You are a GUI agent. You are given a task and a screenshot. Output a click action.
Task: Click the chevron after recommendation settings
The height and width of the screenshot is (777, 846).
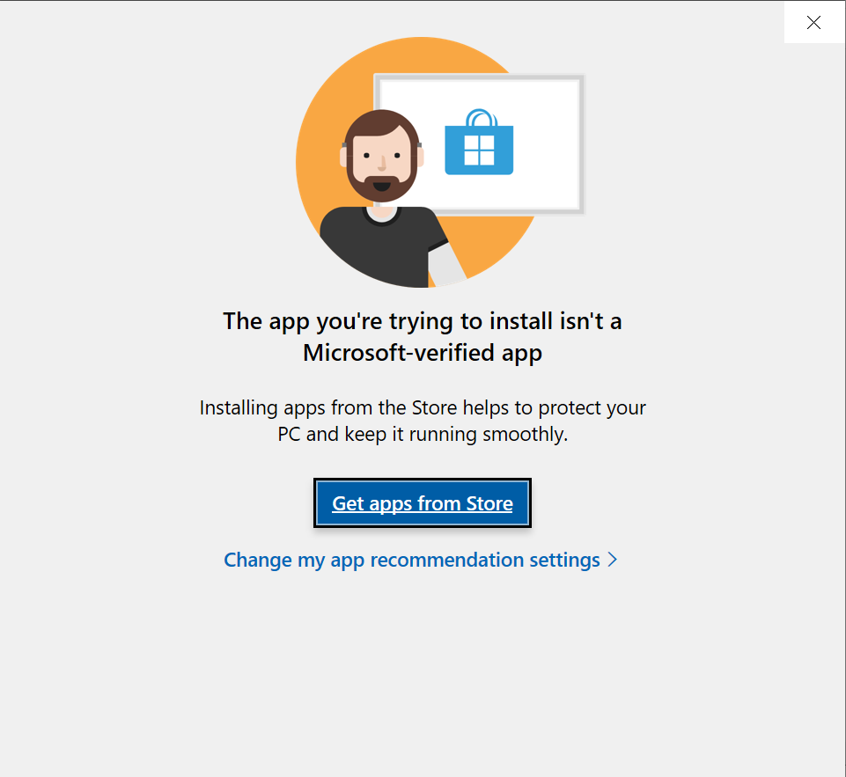[613, 560]
